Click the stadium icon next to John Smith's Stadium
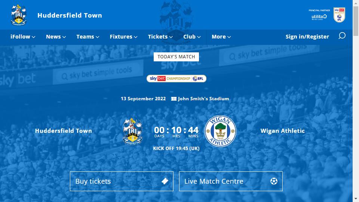The height and width of the screenshot is (202, 359). (x=174, y=99)
